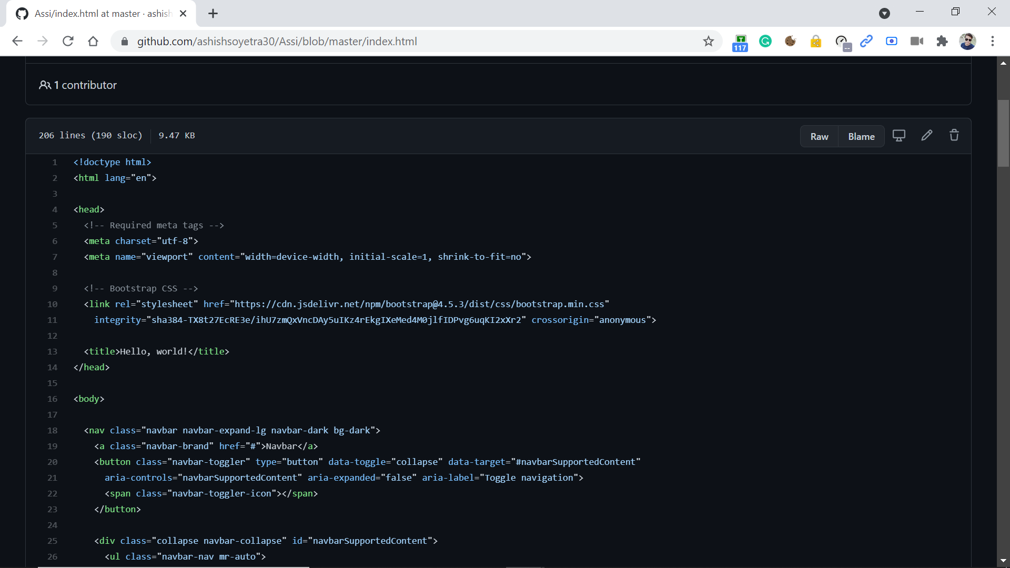The image size is (1010, 568).
Task: Bookmark this page with star icon
Action: [x=709, y=42]
